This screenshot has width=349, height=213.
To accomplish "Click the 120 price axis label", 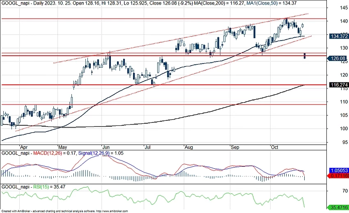I will click(x=344, y=75).
